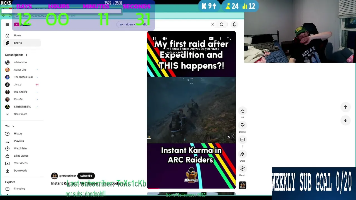Start voice search with microphone icon
356x200 pixels.
pyautogui.click(x=234, y=24)
